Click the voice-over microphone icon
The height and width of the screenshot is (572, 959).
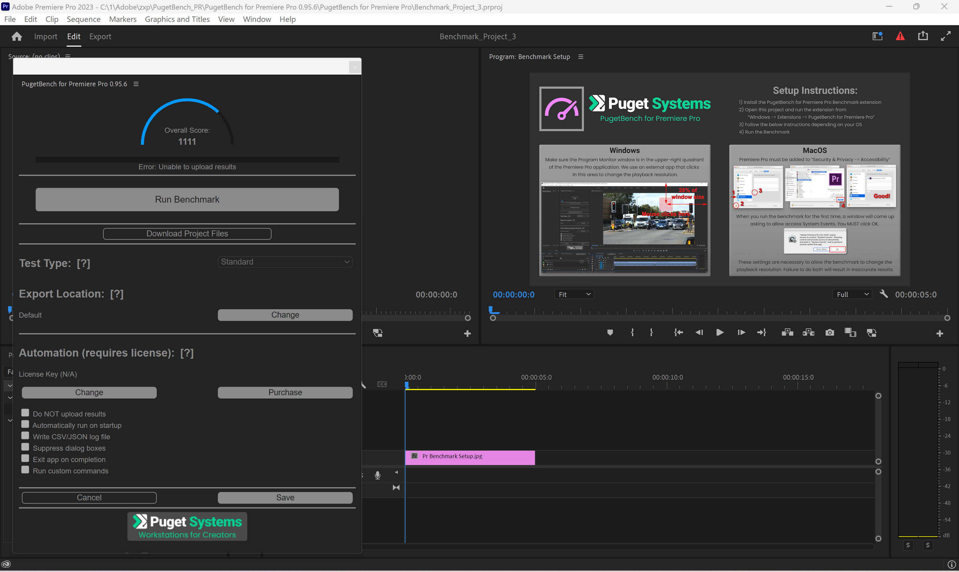(377, 475)
